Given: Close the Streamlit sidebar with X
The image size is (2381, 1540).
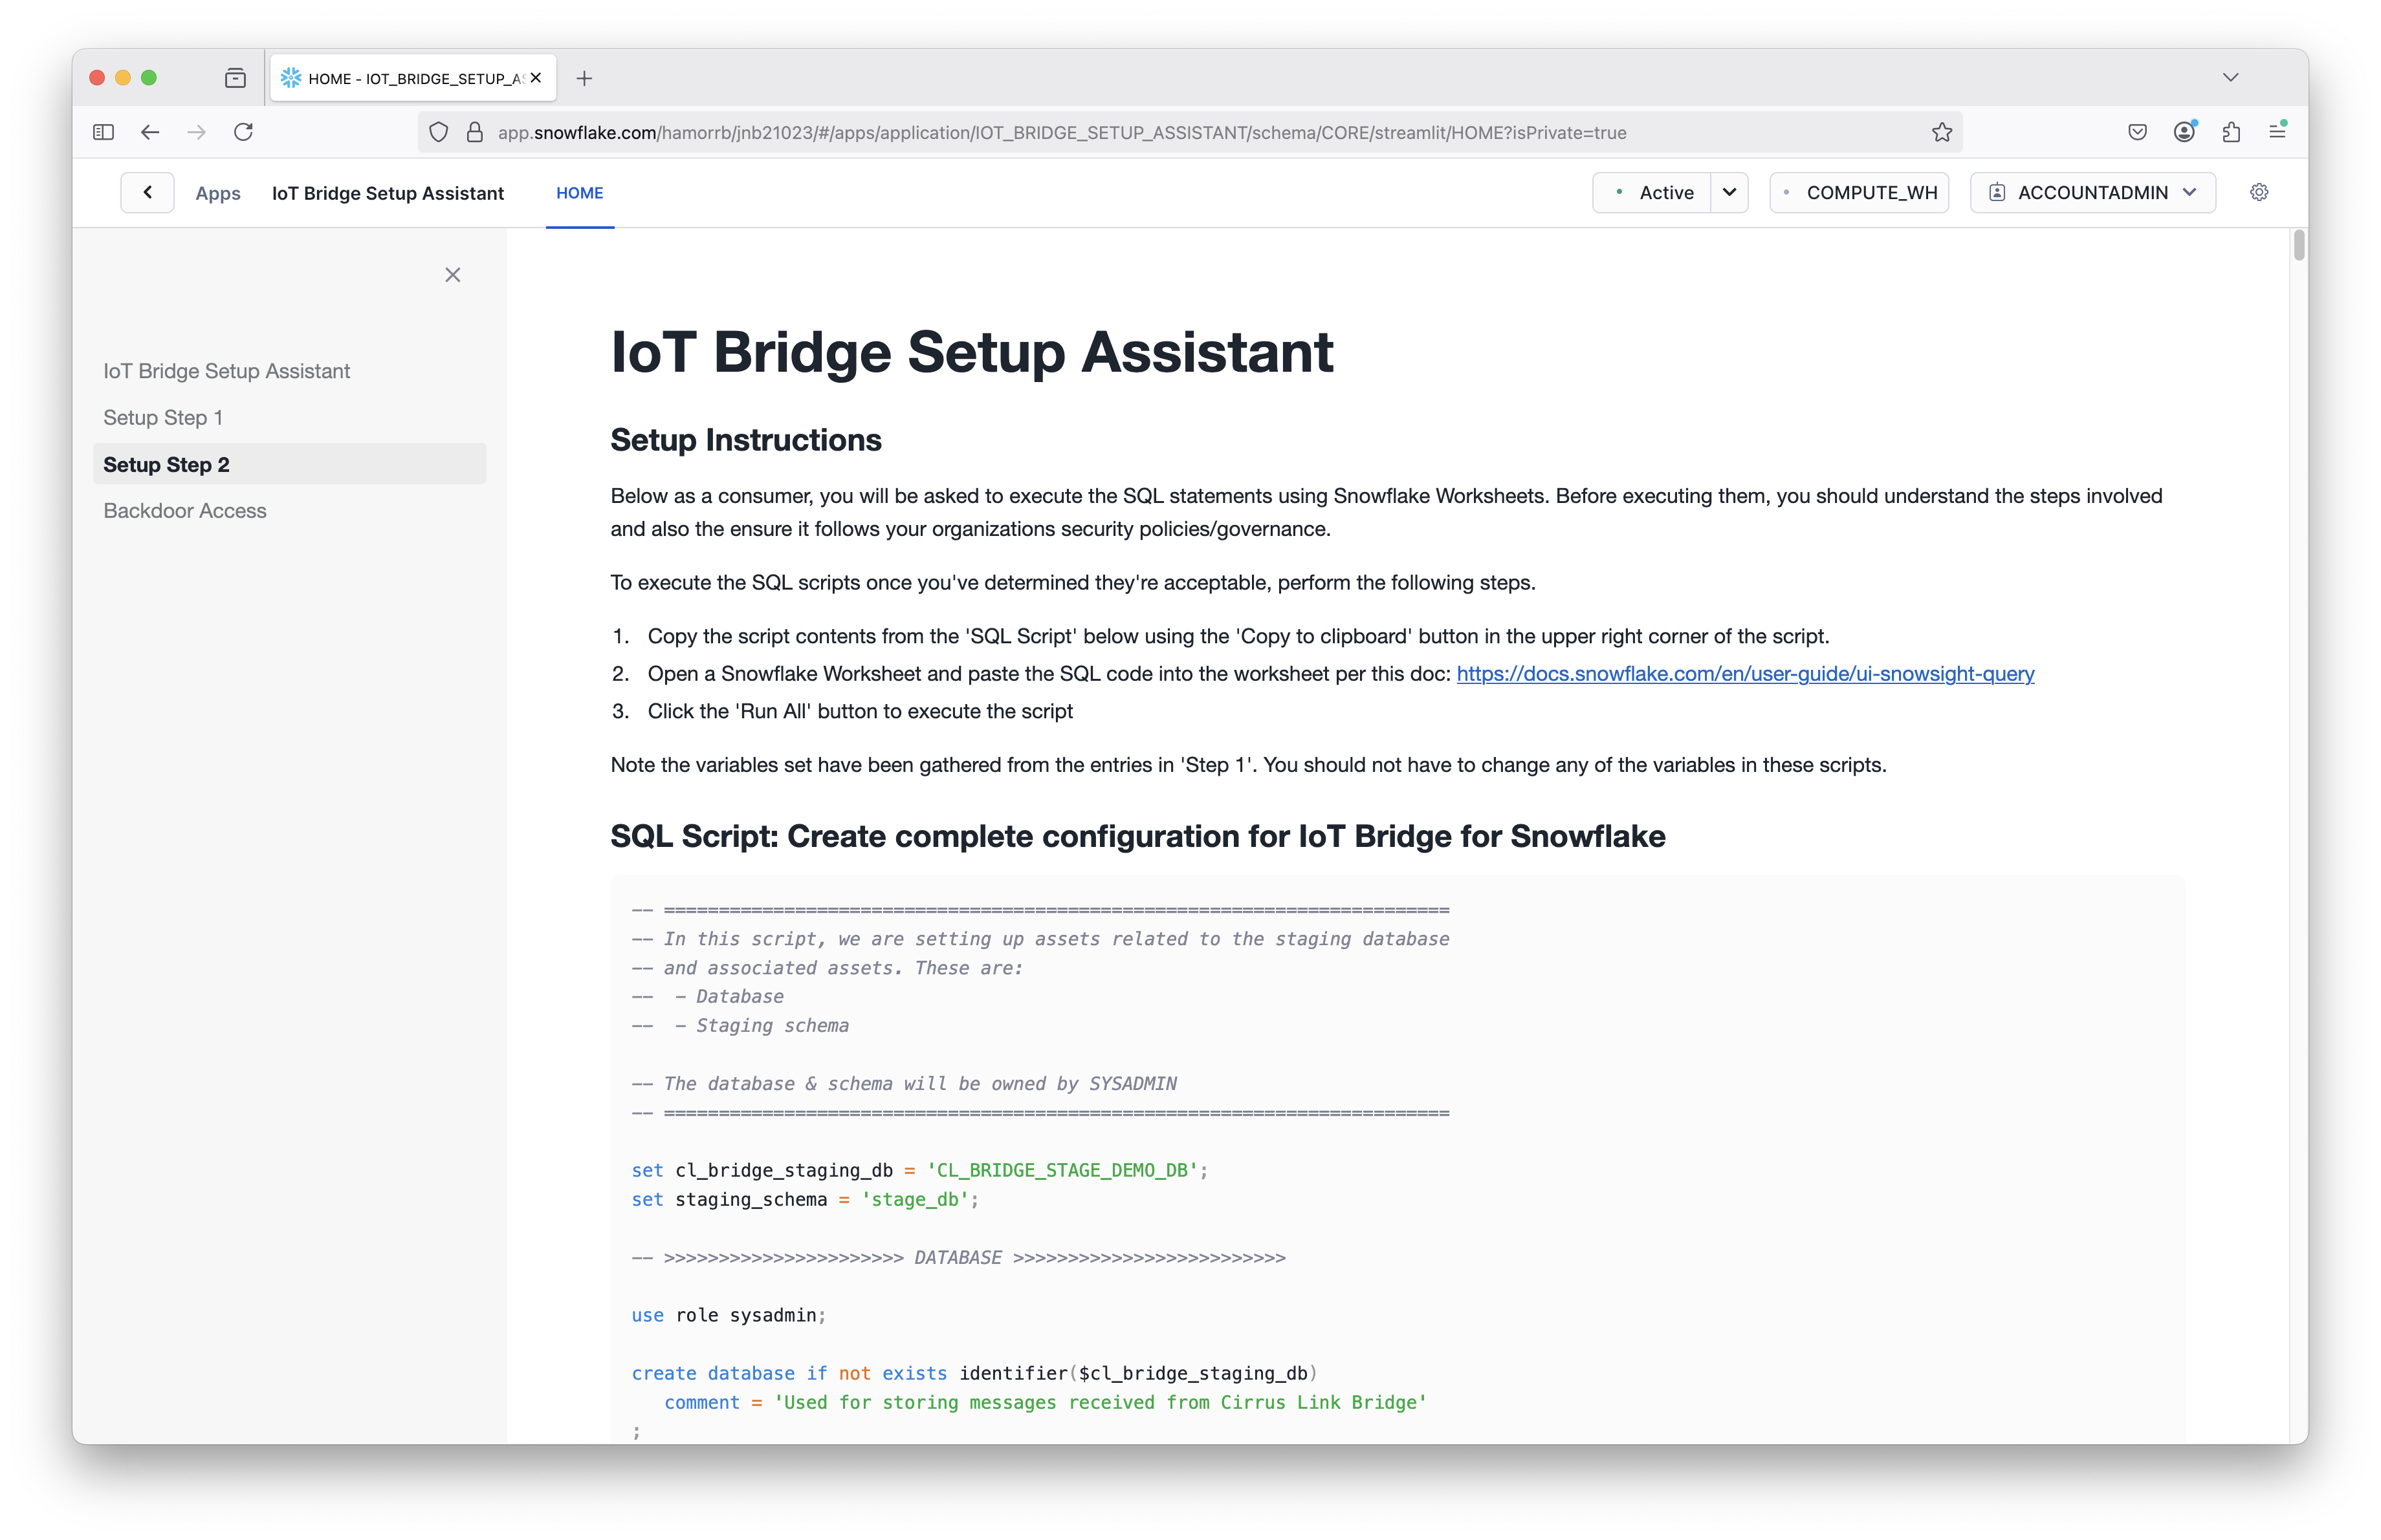Looking at the screenshot, I should tap(453, 275).
